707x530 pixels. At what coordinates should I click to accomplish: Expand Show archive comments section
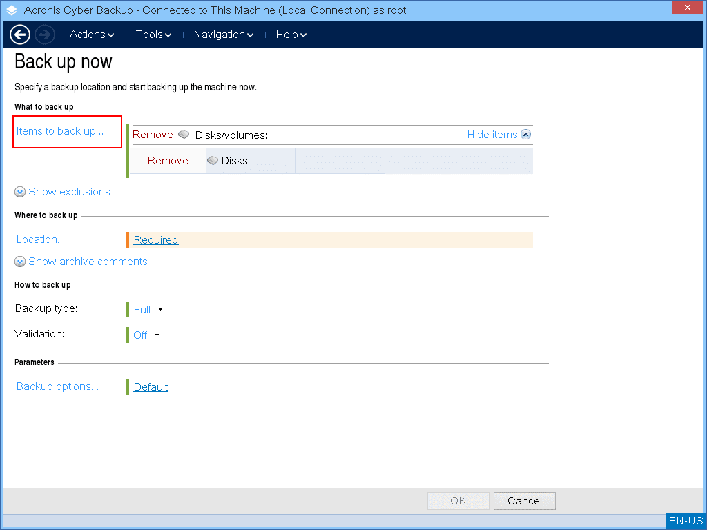(81, 262)
